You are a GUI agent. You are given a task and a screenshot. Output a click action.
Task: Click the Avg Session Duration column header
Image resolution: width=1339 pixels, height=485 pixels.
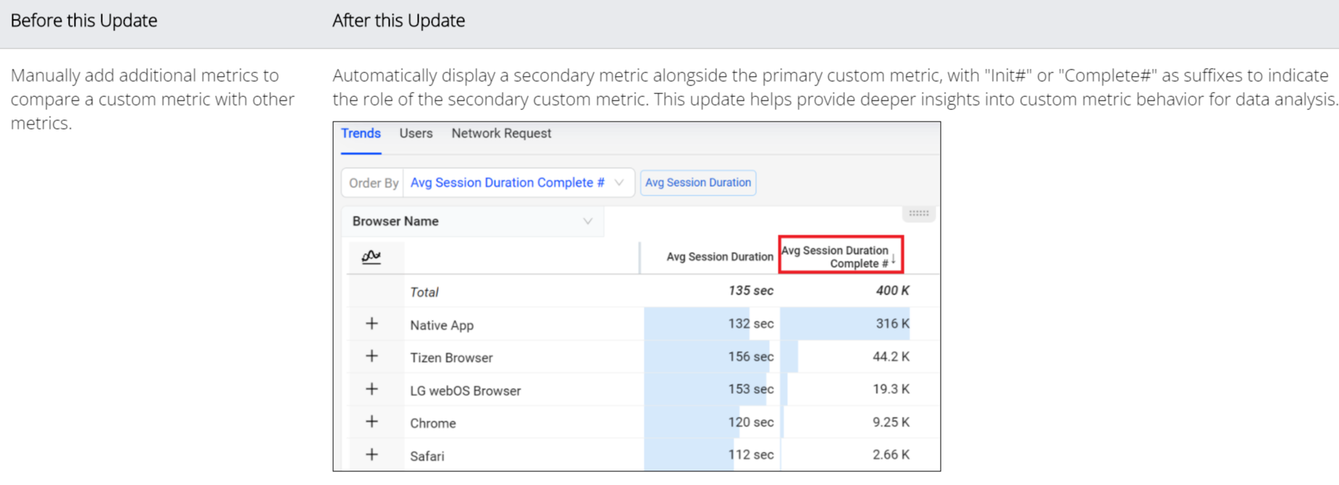point(719,257)
